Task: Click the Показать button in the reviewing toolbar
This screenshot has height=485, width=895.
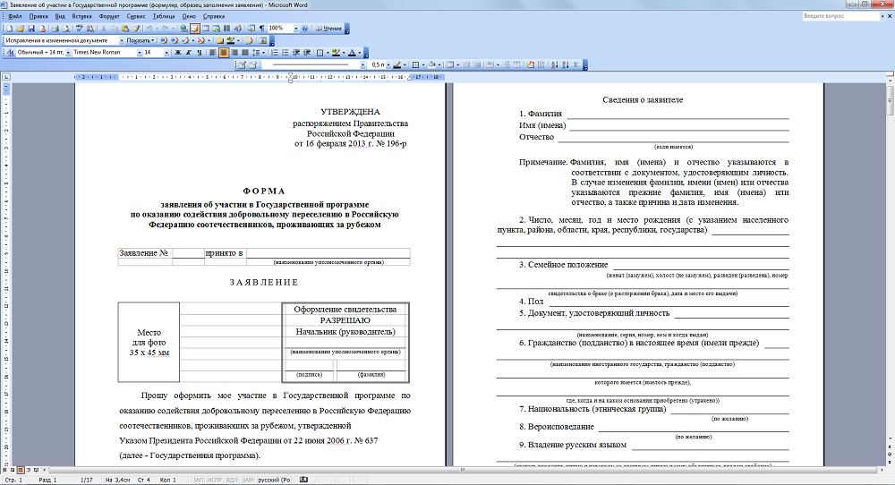Action: 139,40
